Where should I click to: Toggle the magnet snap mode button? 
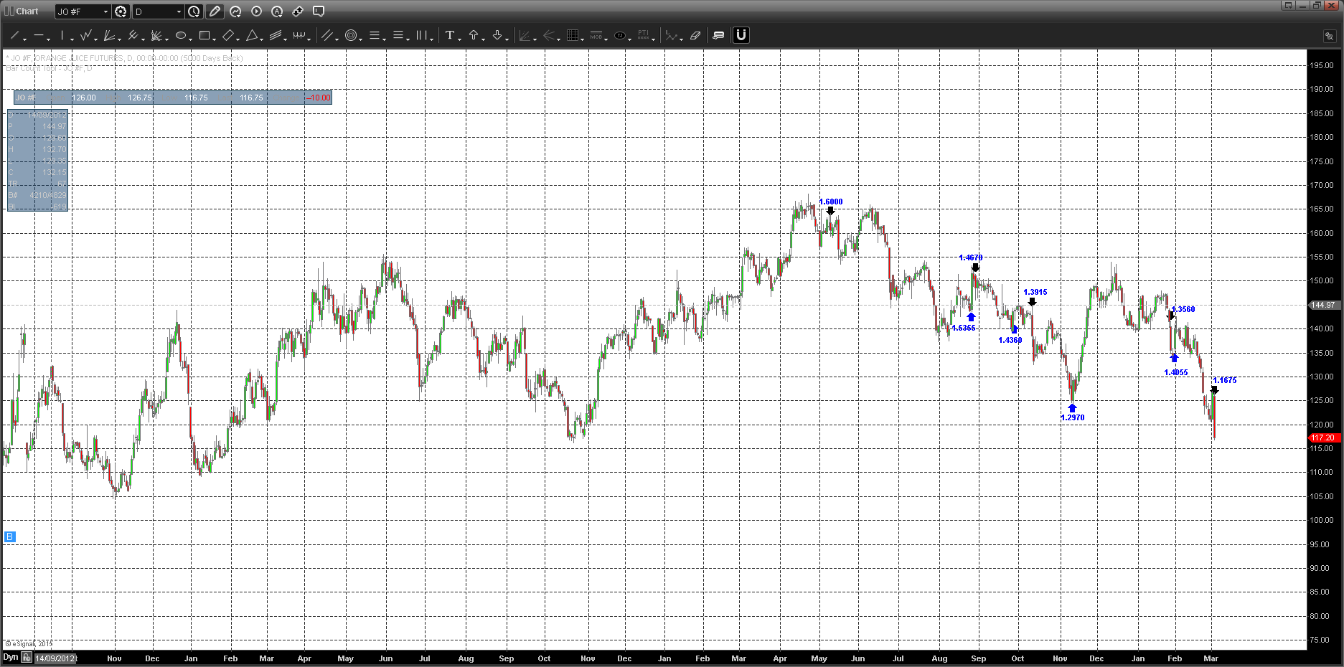(x=741, y=35)
